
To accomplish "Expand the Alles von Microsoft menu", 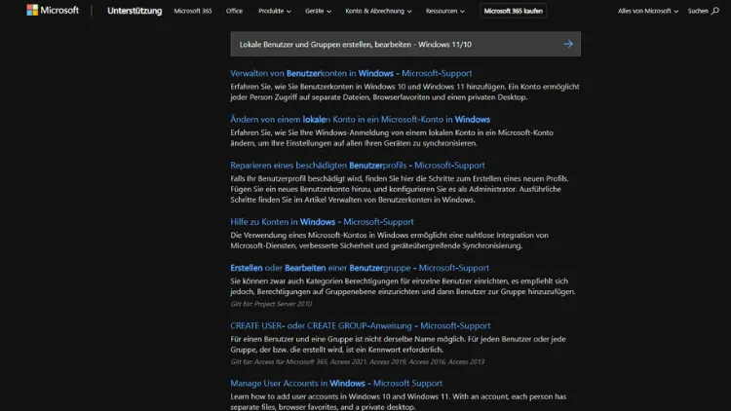I will (647, 11).
